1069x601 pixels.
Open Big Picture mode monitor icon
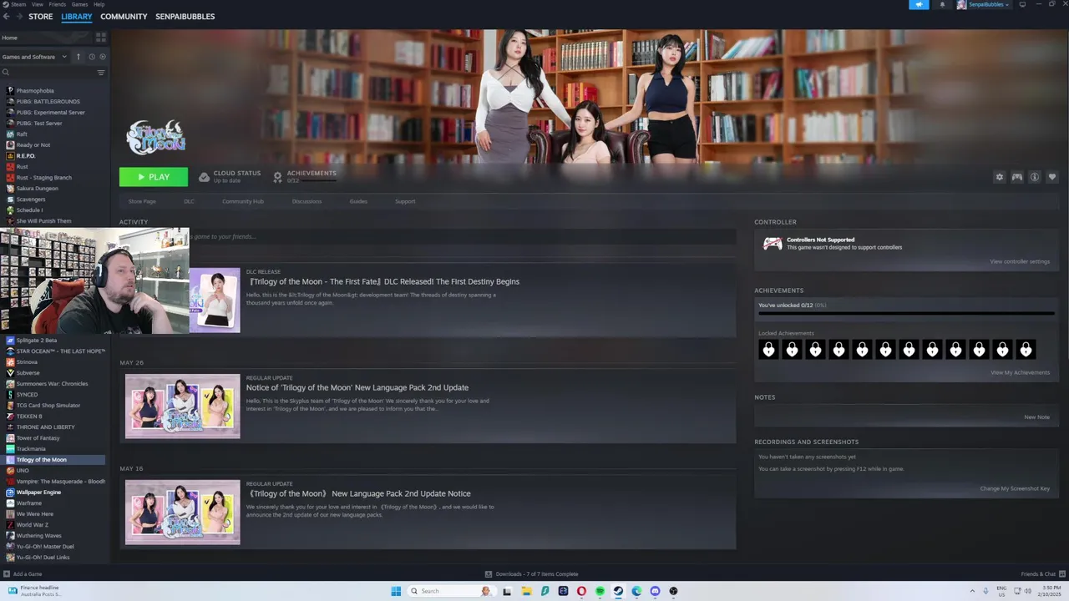tap(1021, 4)
